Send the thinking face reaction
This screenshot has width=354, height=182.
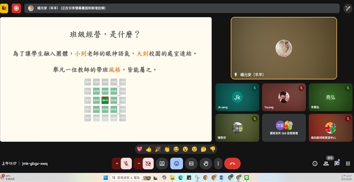pyautogui.click(x=204, y=149)
